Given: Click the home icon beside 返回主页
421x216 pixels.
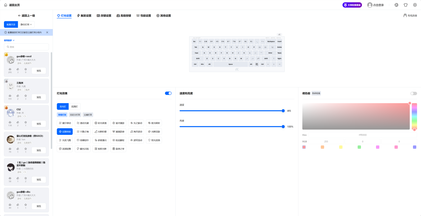Looking at the screenshot, I should click(x=5, y=5).
